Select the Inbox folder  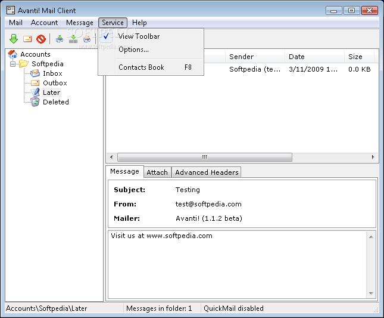(52, 73)
